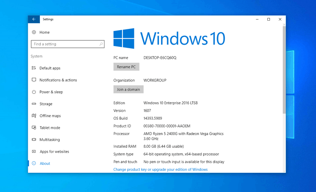The image size is (316, 192).
Task: Open Apps for websites settings
Action: (54, 151)
